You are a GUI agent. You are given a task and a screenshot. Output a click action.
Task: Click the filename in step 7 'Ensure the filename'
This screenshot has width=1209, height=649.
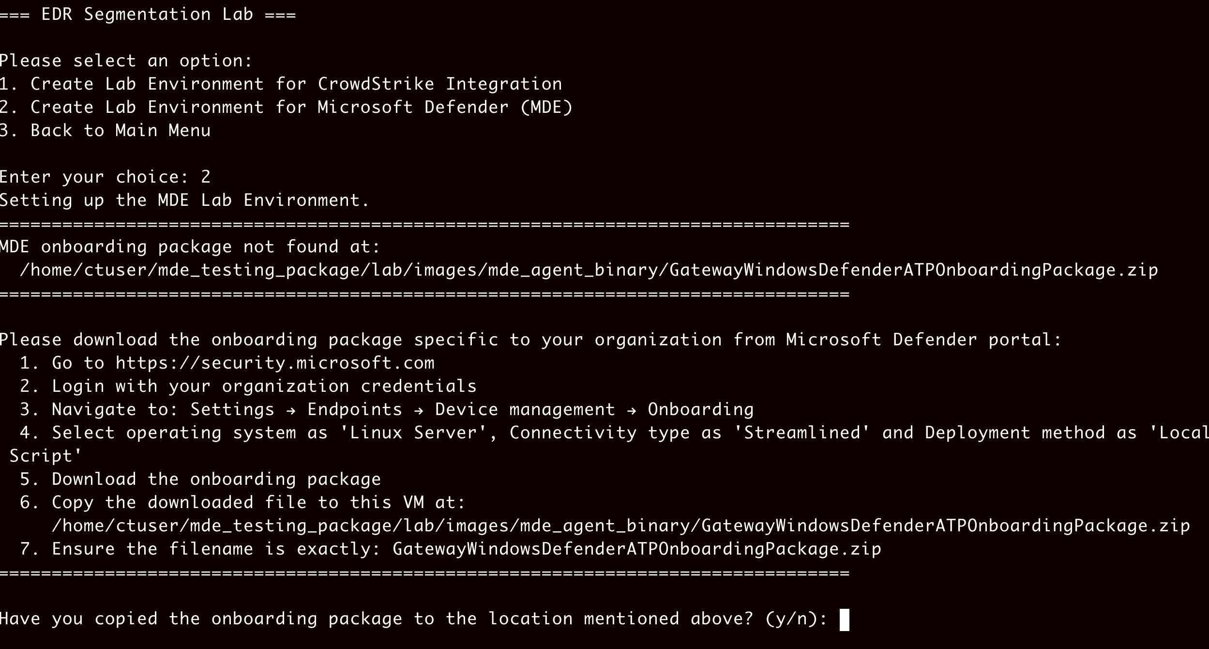(636, 549)
